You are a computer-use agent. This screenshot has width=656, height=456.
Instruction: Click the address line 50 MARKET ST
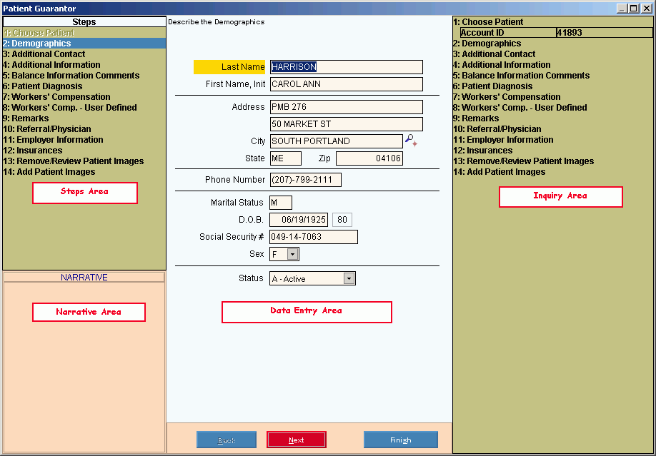coord(346,124)
